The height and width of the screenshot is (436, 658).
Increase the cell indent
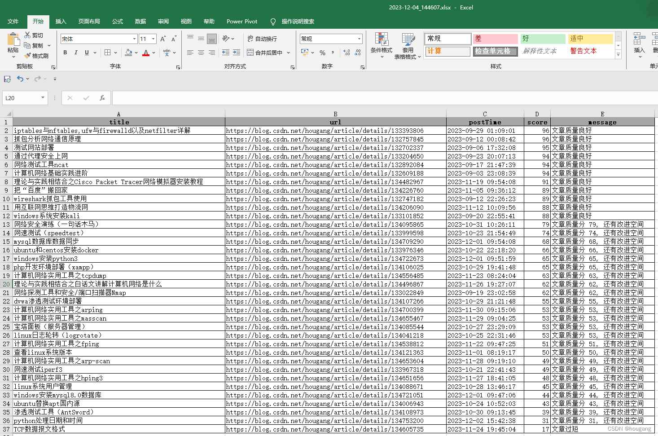[x=237, y=53]
